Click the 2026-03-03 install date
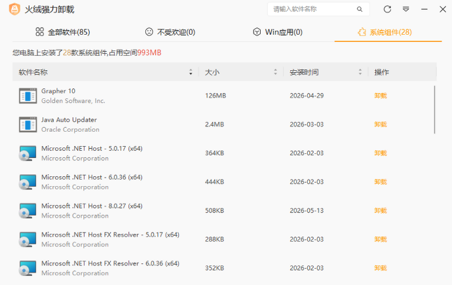This screenshot has width=452, height=285. [x=307, y=124]
